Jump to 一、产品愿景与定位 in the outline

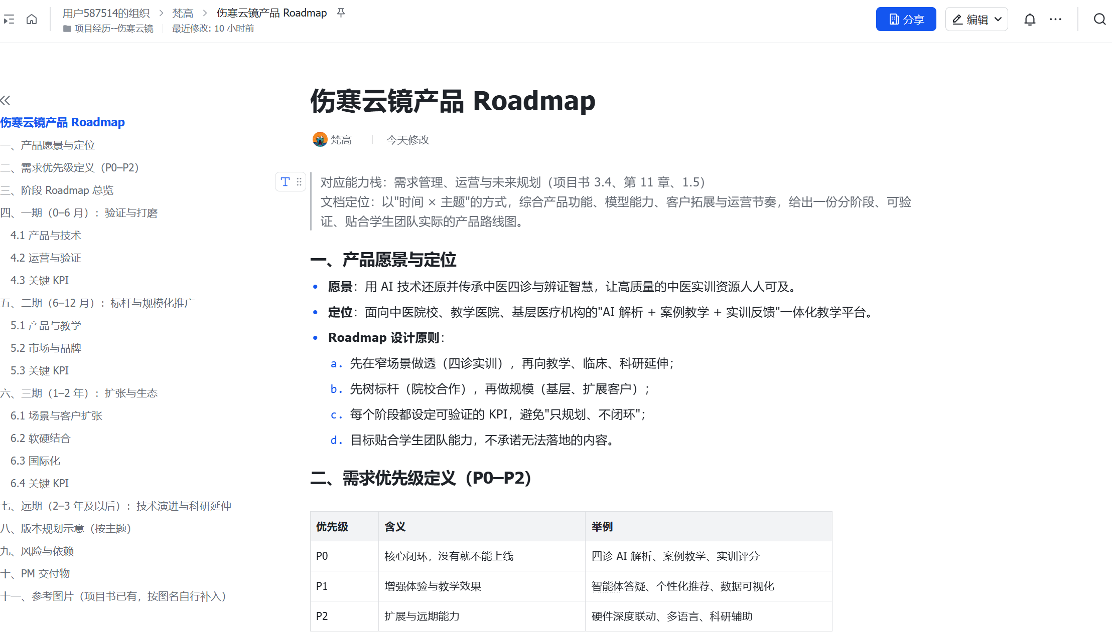click(48, 145)
